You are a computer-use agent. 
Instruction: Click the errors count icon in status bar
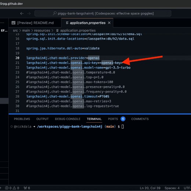[7, 188]
